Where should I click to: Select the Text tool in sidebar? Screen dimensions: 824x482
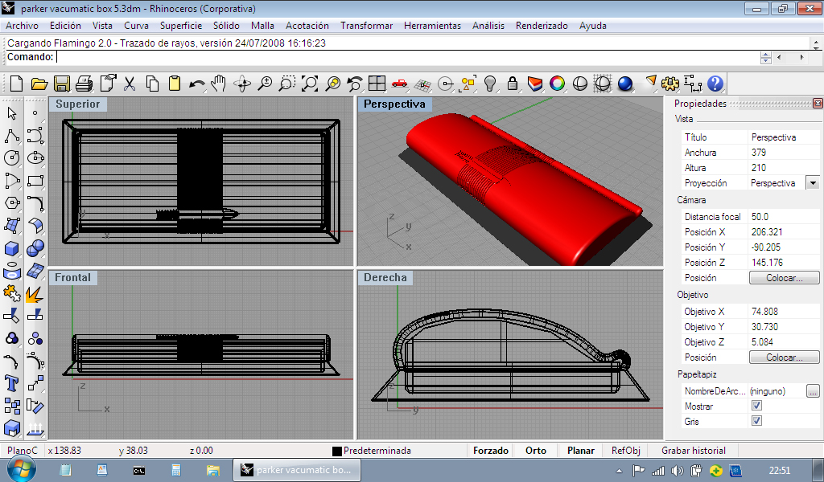(12, 382)
